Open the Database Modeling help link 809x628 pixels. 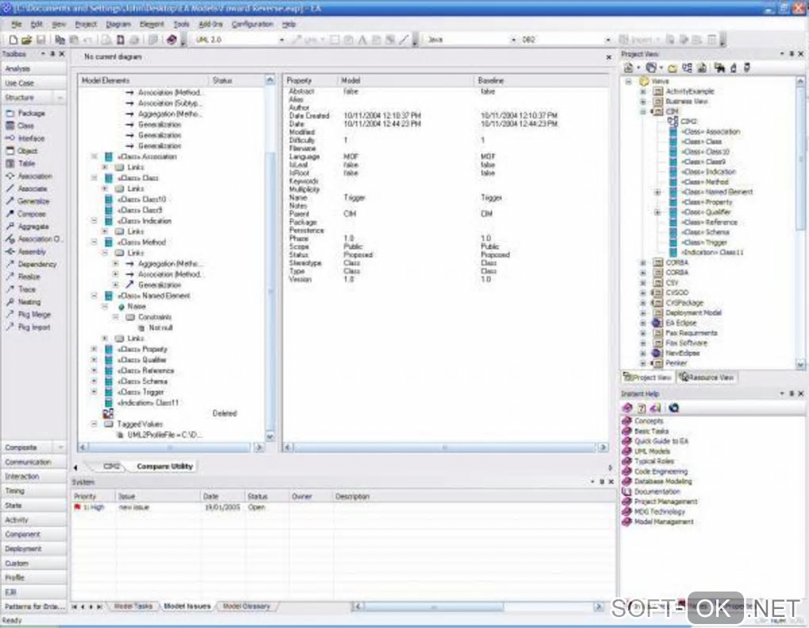pos(663,481)
